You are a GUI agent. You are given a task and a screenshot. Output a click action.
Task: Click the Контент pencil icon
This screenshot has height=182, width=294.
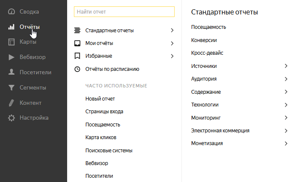pos(12,103)
